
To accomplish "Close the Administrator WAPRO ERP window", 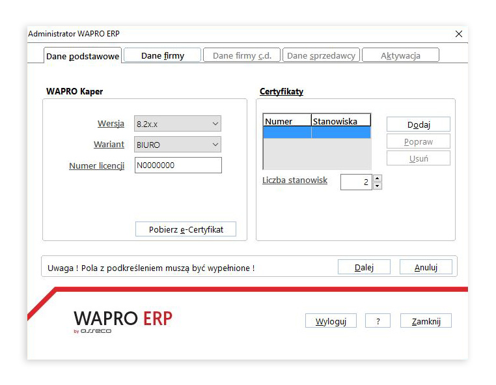I will pos(459,34).
